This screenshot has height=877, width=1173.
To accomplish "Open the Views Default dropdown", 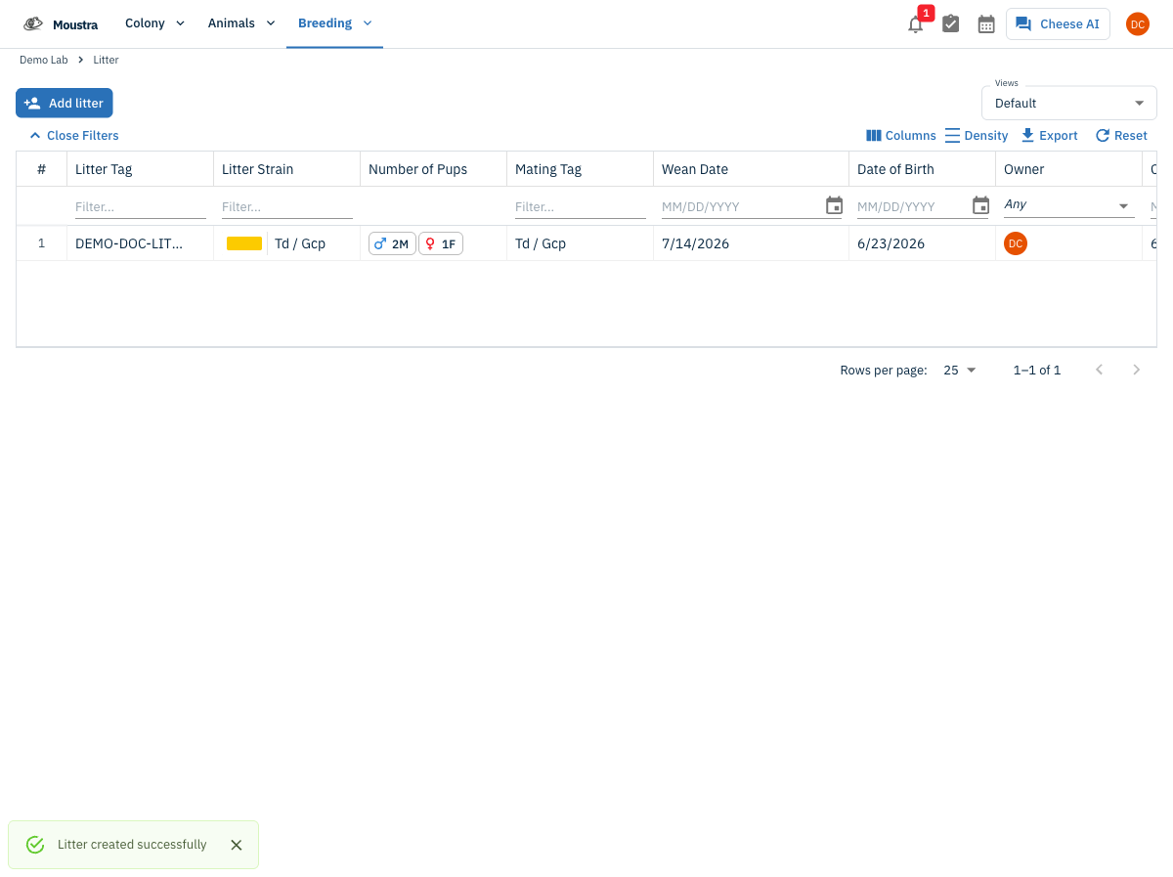I will pyautogui.click(x=1068, y=103).
